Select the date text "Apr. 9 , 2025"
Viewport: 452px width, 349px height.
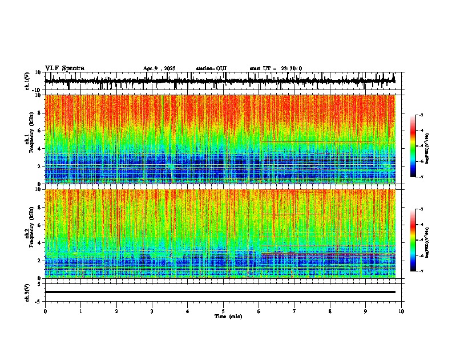[x=159, y=68]
